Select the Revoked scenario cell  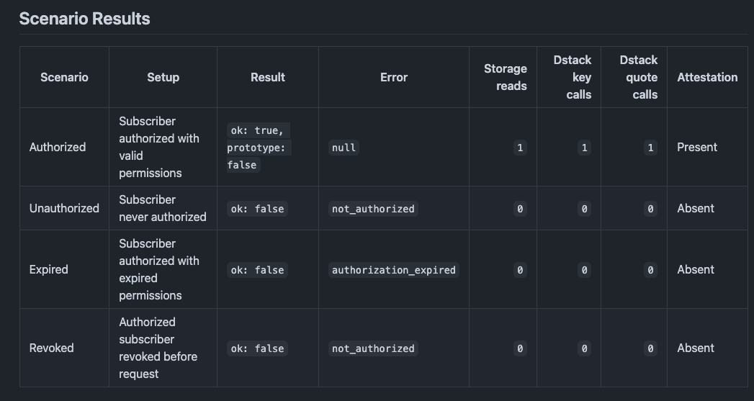point(51,348)
